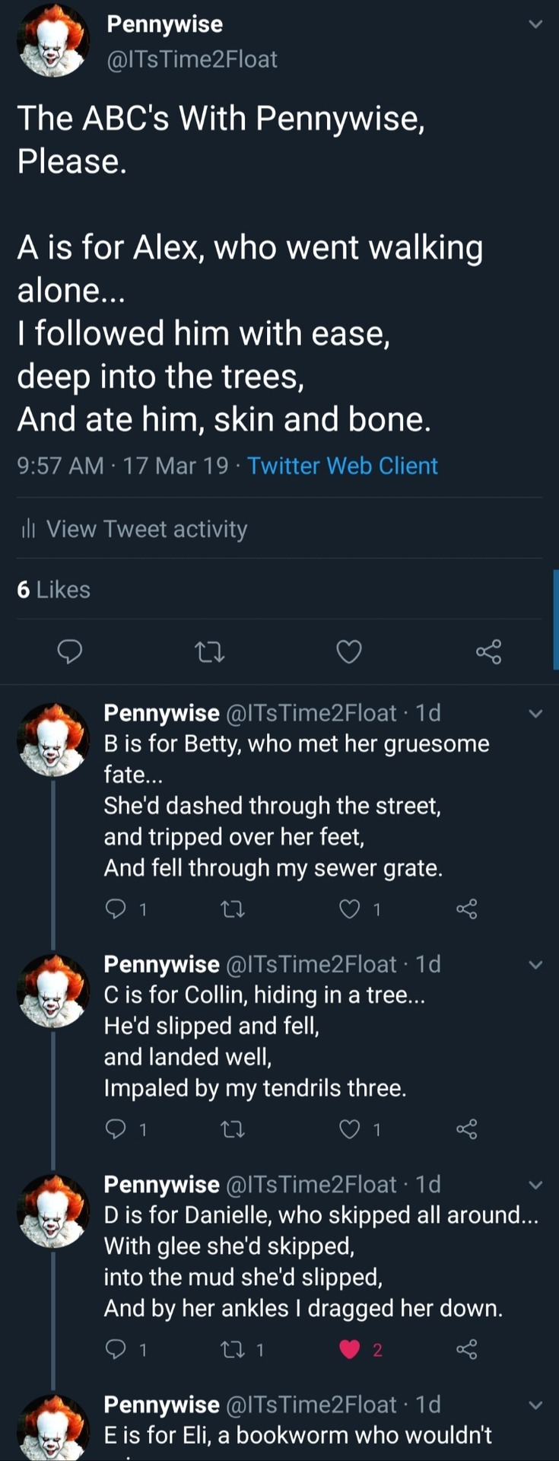Share the D is for Danielle tweet
This screenshot has height=1461, width=559.
click(466, 1350)
